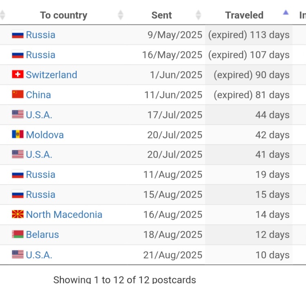306x284 pixels.
Task: Toggle sort arrows beside To country header
Action: tap(121, 15)
